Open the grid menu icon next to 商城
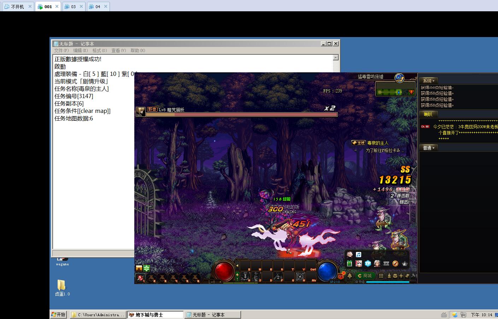Image resolution: width=498 pixels, height=319 pixels. click(381, 276)
